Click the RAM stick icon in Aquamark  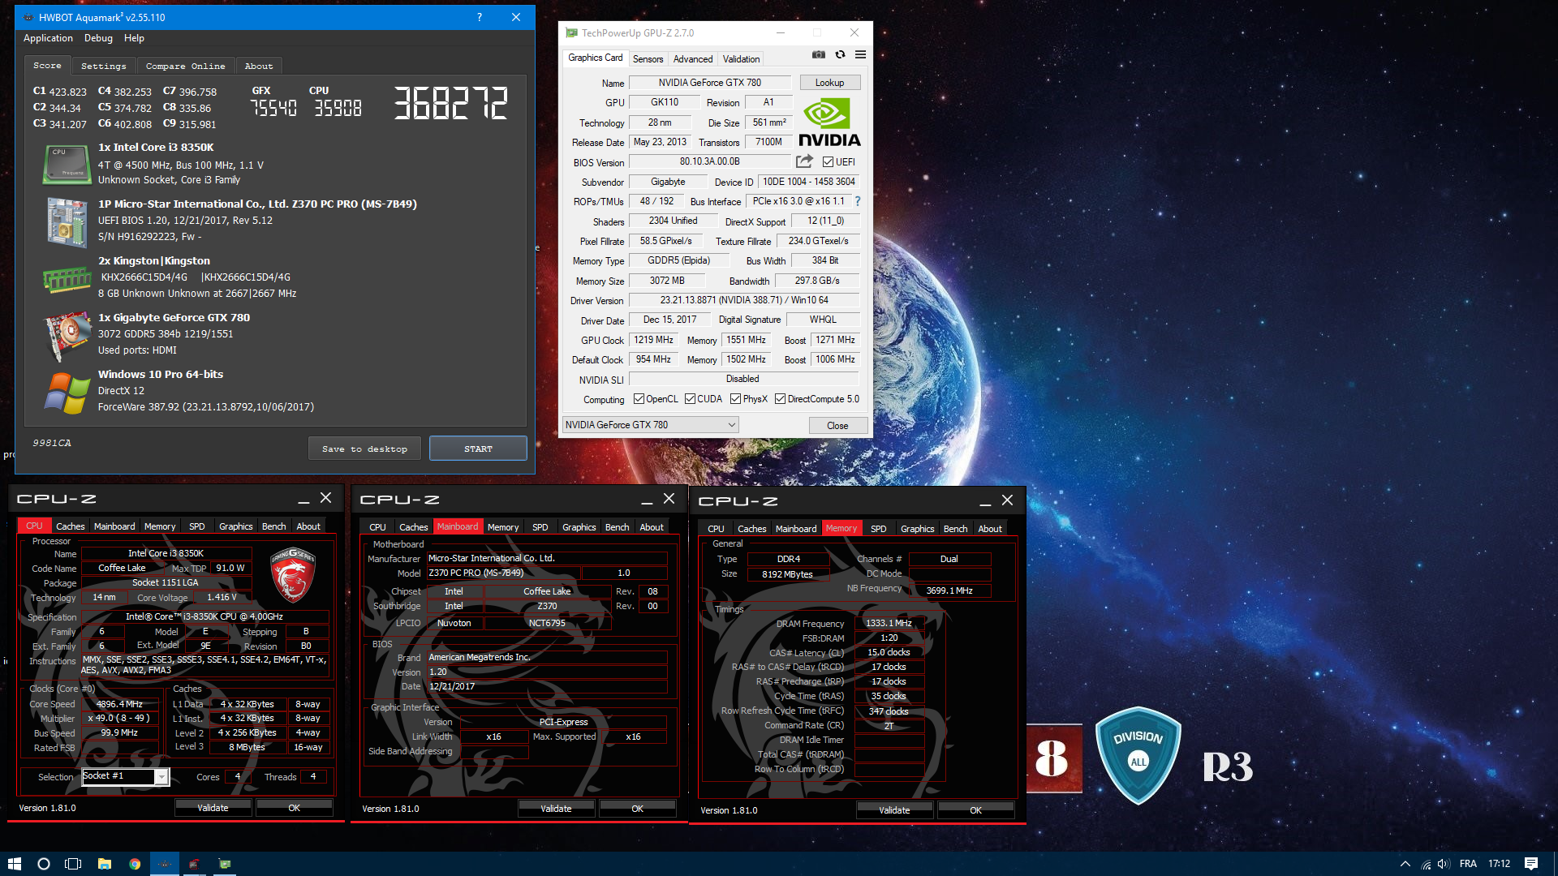(x=67, y=279)
